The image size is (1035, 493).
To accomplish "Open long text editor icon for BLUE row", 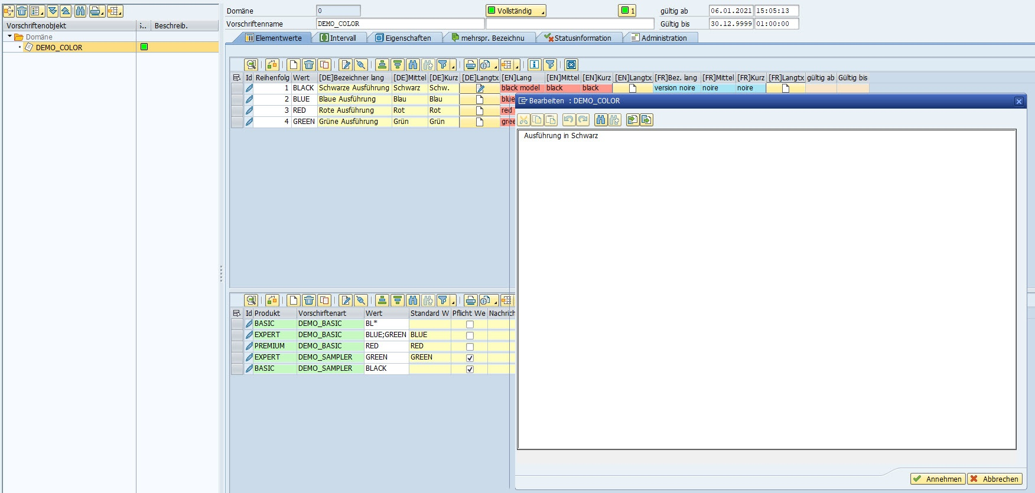I will [x=480, y=99].
